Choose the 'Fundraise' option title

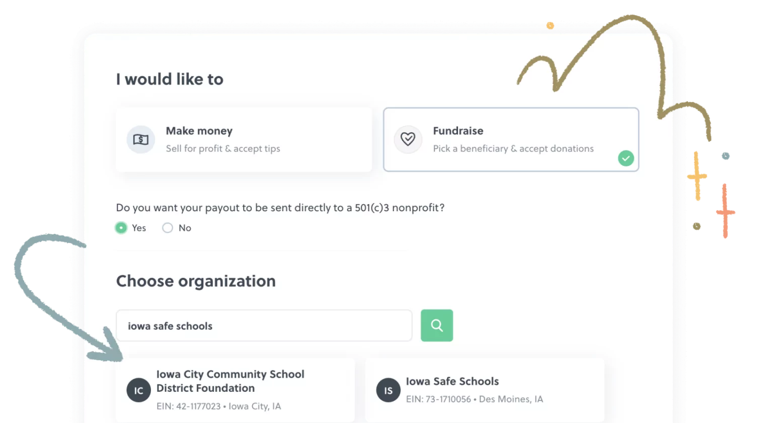(x=458, y=131)
